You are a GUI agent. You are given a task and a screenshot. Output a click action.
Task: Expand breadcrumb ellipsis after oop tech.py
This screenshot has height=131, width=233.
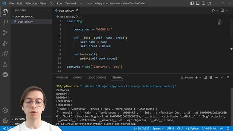pos(80,17)
